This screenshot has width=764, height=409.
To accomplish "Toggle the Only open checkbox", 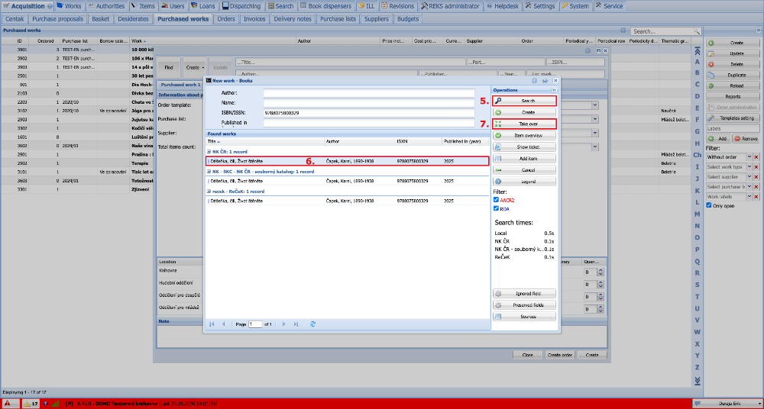I will coord(708,206).
